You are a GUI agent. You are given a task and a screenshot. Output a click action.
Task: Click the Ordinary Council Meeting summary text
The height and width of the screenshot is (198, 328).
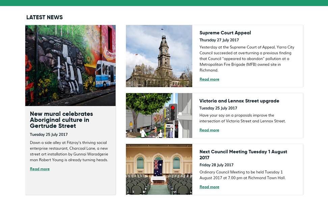(x=242, y=175)
